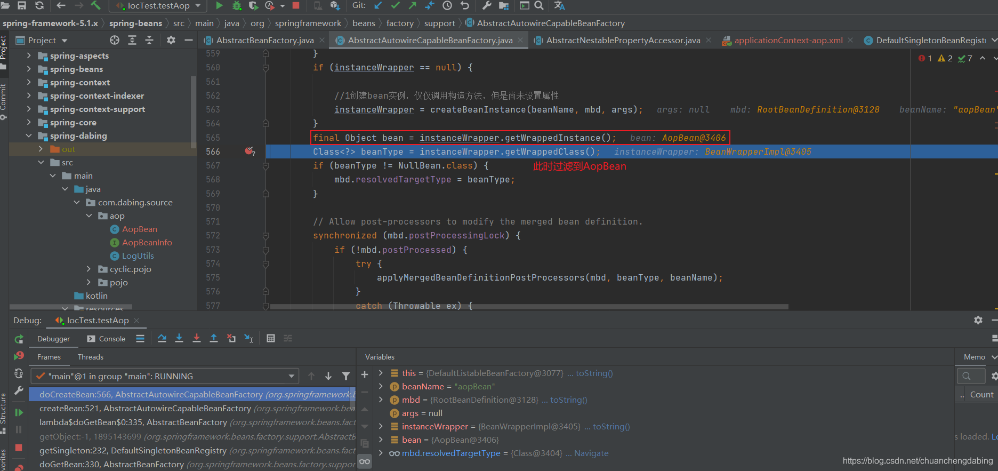
Task: Click the Synchronize/reload icon in the top toolbar
Action: coord(39,5)
